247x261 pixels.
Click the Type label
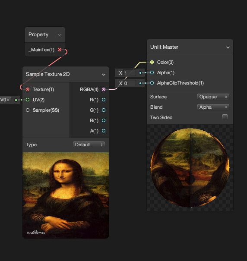31,145
